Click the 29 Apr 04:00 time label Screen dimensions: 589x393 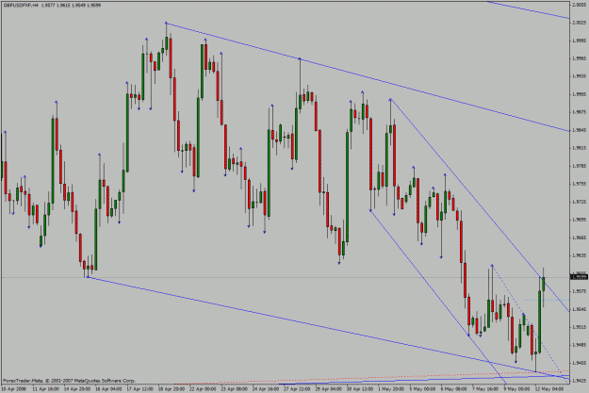328,389
